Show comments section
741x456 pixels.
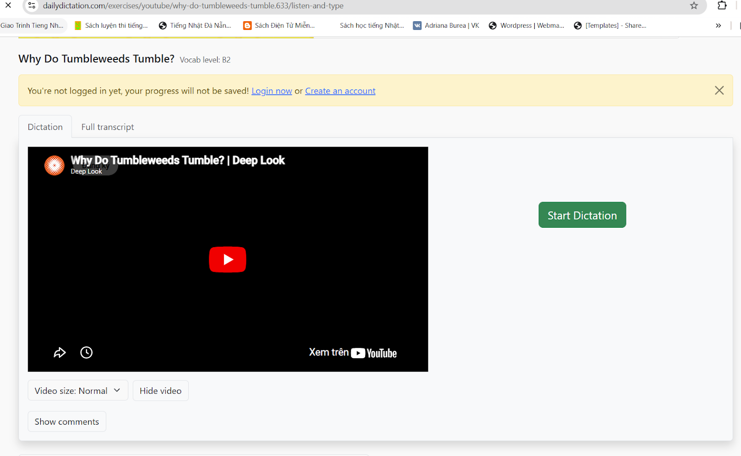pos(66,421)
